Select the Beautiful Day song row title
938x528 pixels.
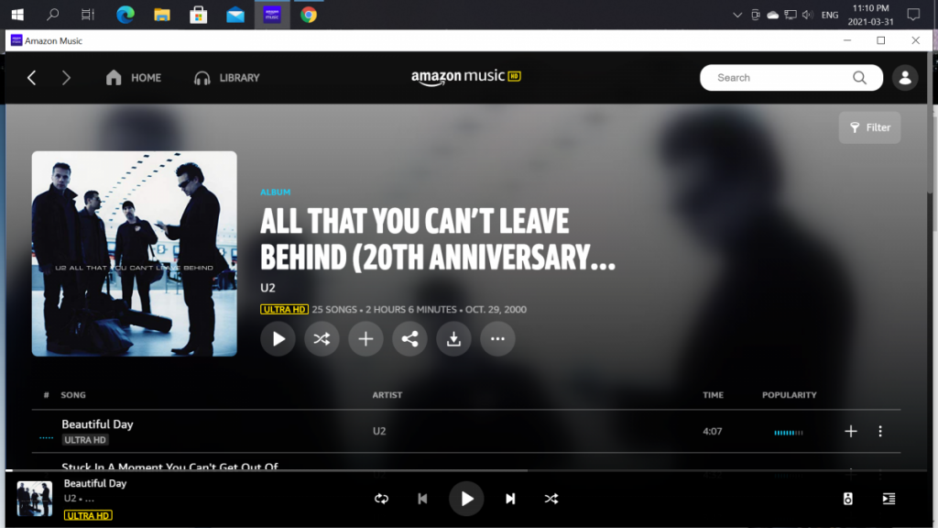point(97,424)
